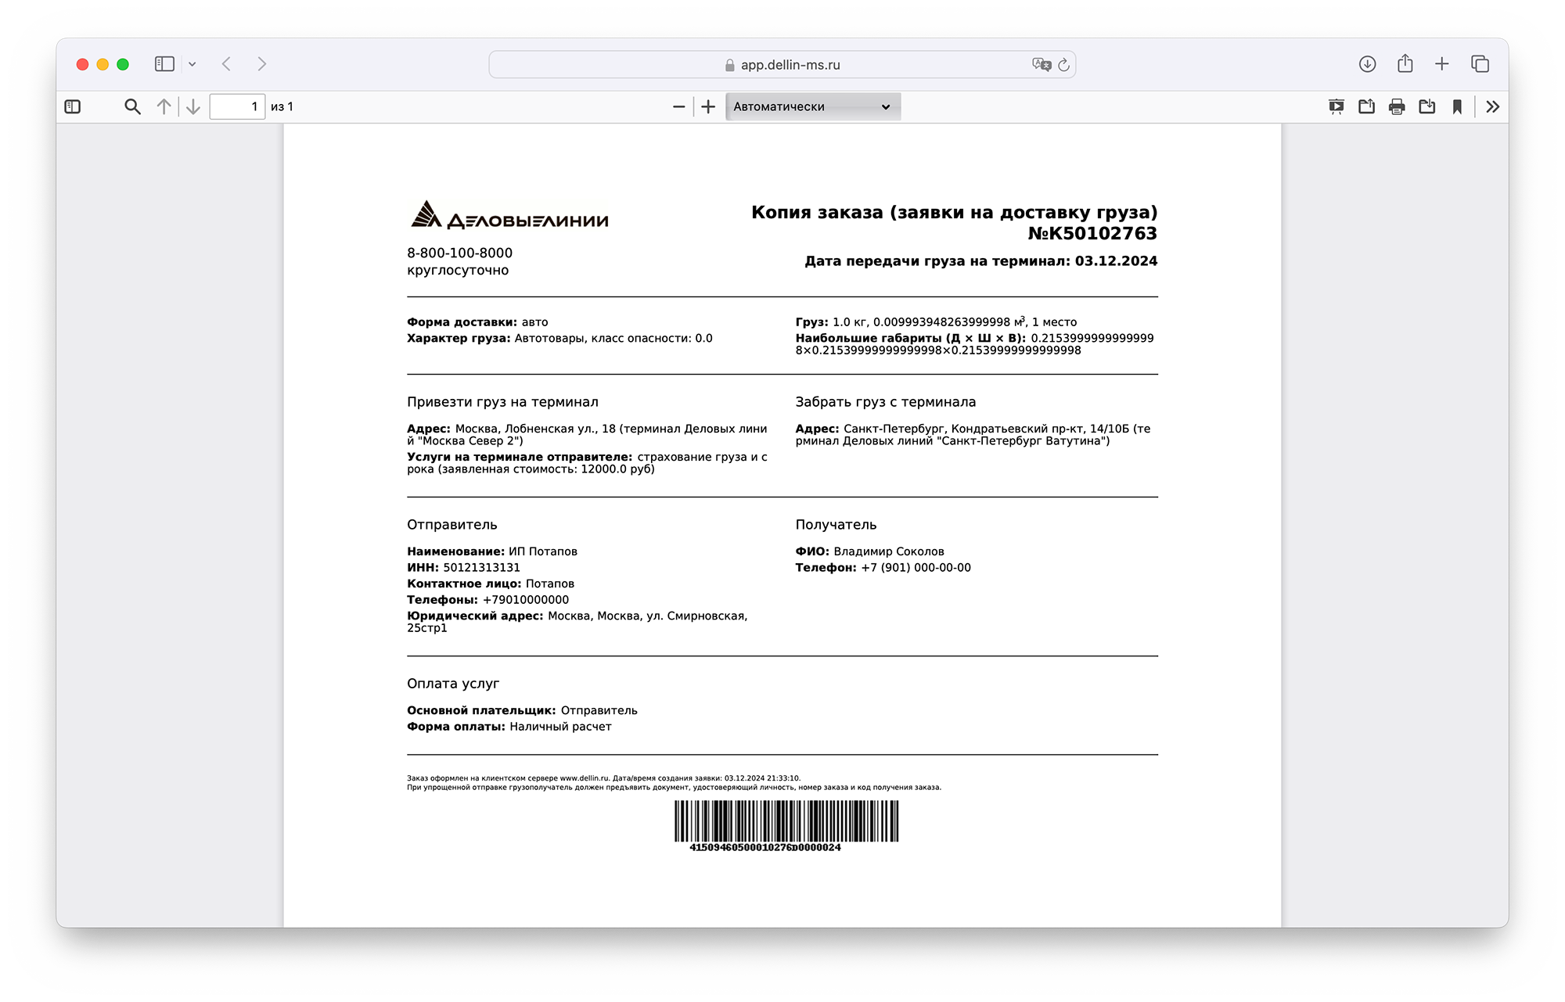Open the Автоматически zoom dropdown
The image size is (1565, 1002).
(x=812, y=106)
